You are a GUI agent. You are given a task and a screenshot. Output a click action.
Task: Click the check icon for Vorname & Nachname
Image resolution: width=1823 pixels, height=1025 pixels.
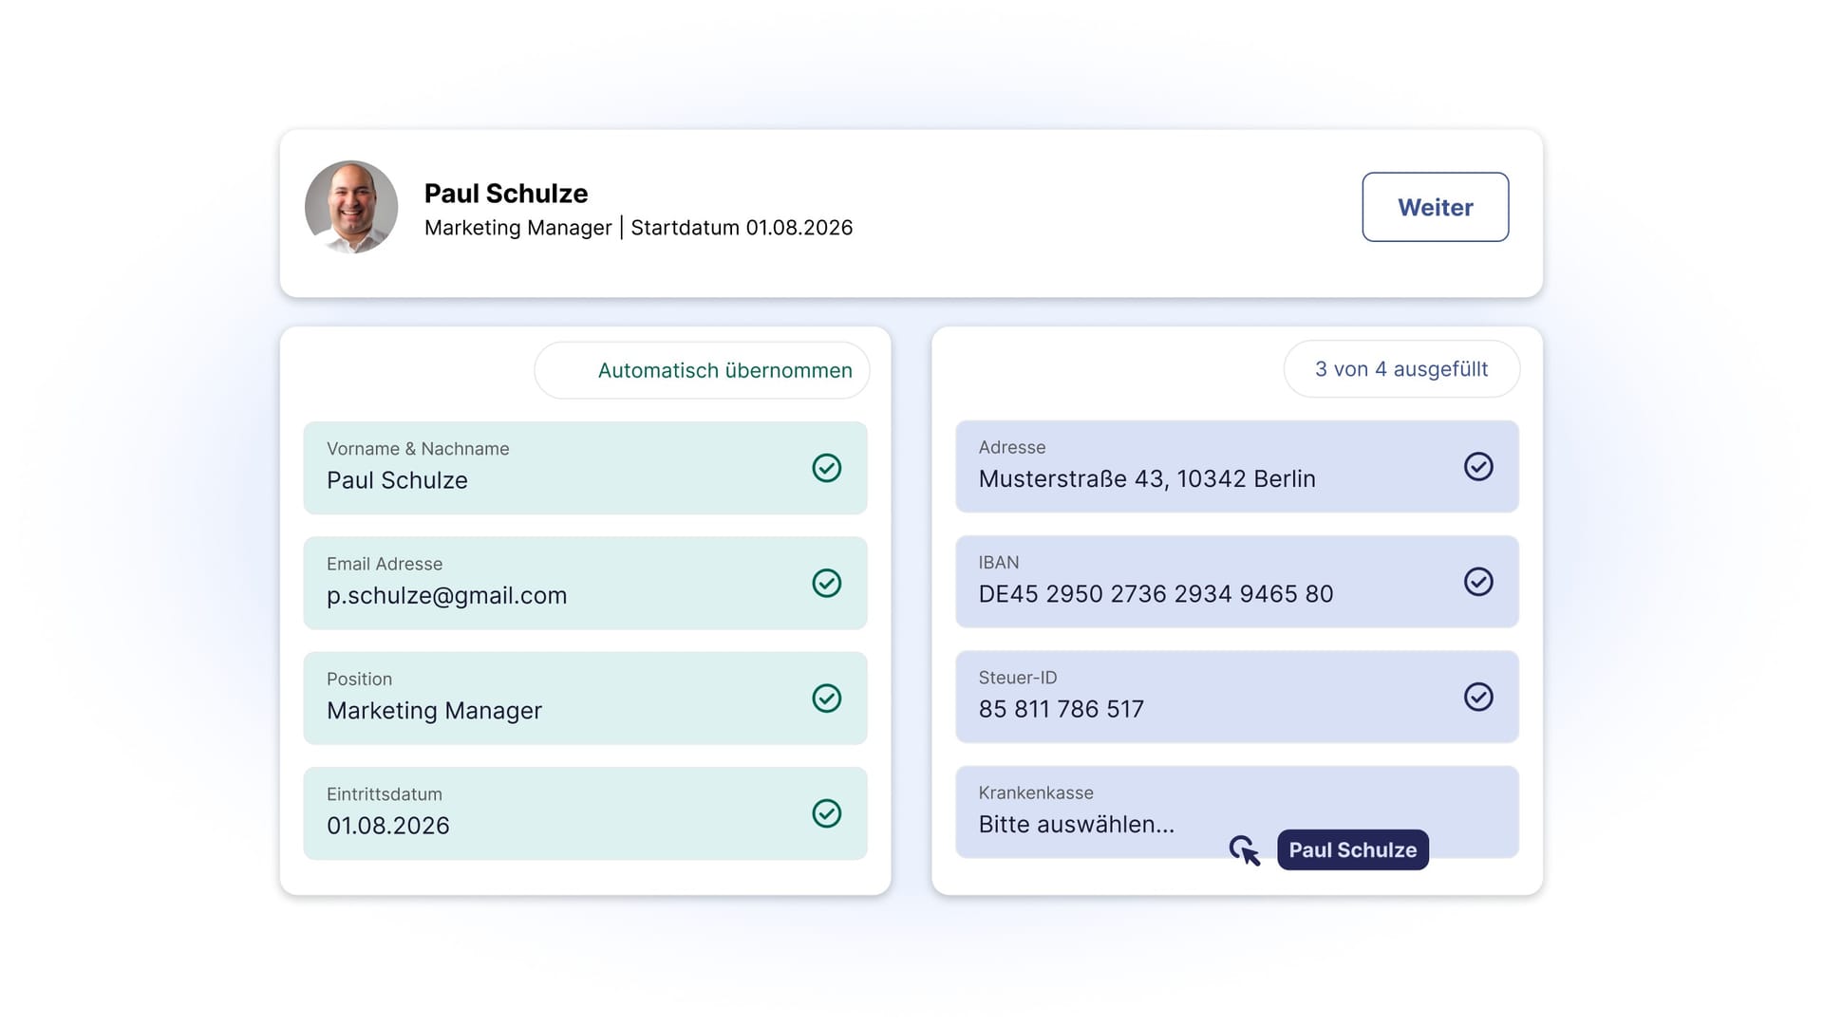(x=826, y=468)
